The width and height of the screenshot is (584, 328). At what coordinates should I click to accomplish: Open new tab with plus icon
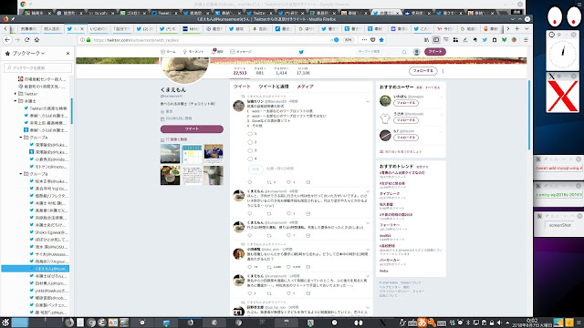click(517, 28)
